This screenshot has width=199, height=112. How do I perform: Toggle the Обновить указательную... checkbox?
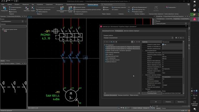163,49
